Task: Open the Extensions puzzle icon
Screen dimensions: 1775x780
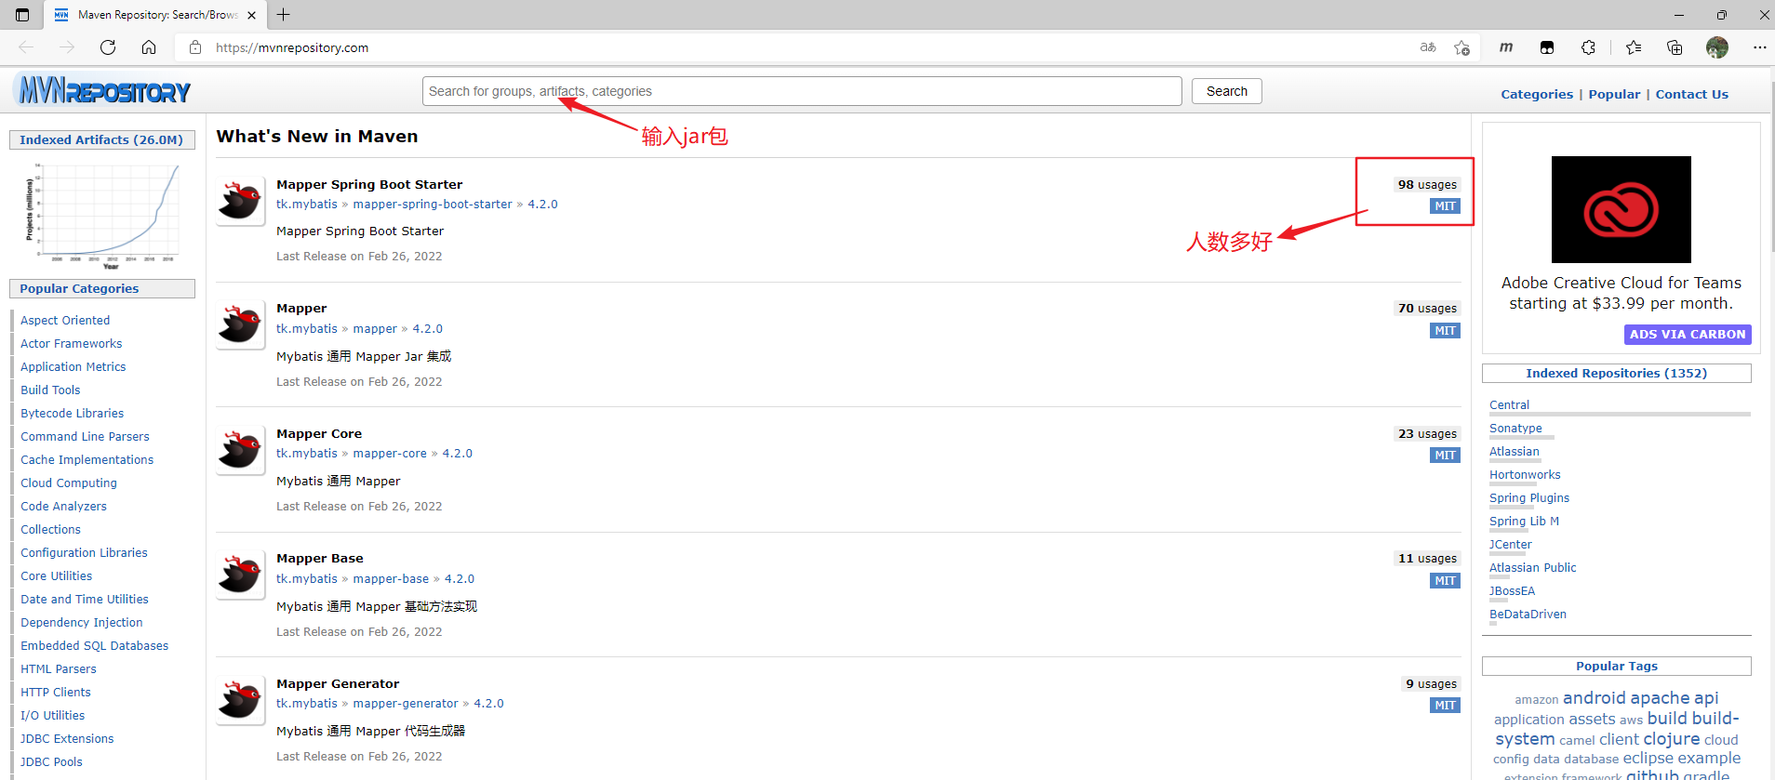Action: [1588, 47]
